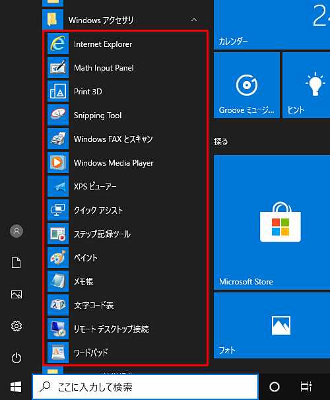Click the ペイント text label
The image size is (330, 400).
(85, 257)
